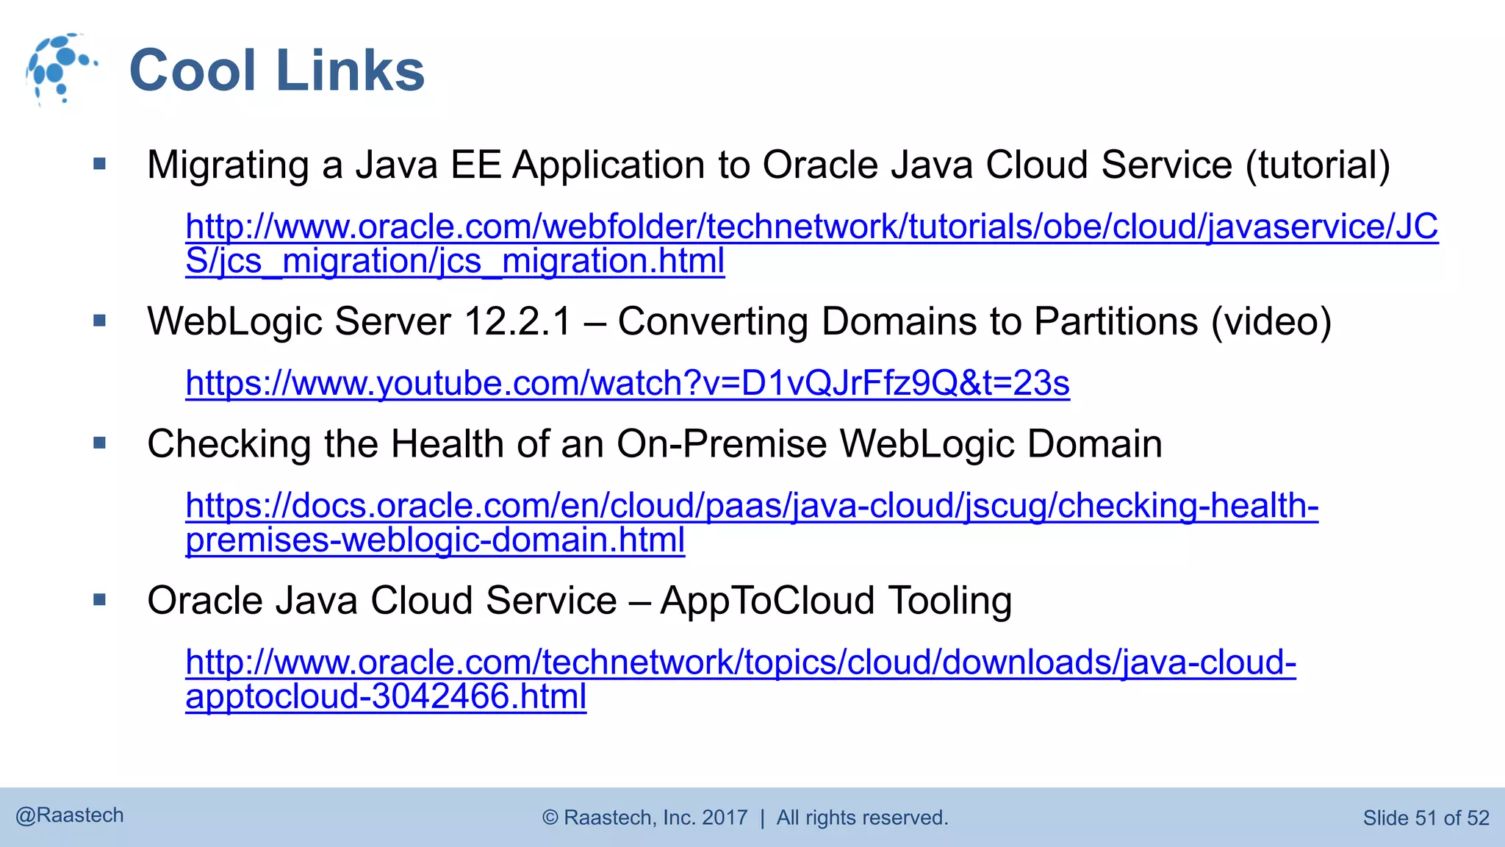Click 'Checking the Health of an On-Premise' text
This screenshot has height=847, width=1505.
pos(655,444)
